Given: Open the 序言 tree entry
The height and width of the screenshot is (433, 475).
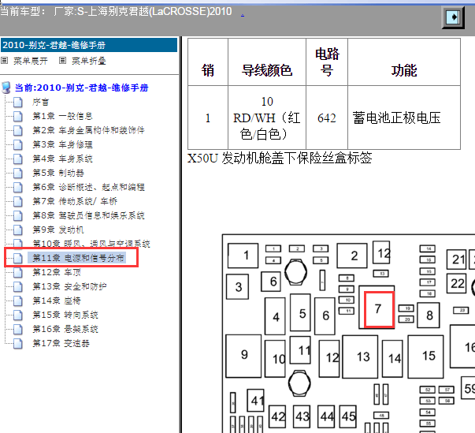Looking at the screenshot, I should click(41, 103).
